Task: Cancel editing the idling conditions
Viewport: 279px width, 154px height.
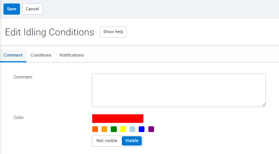Action: 32,9
